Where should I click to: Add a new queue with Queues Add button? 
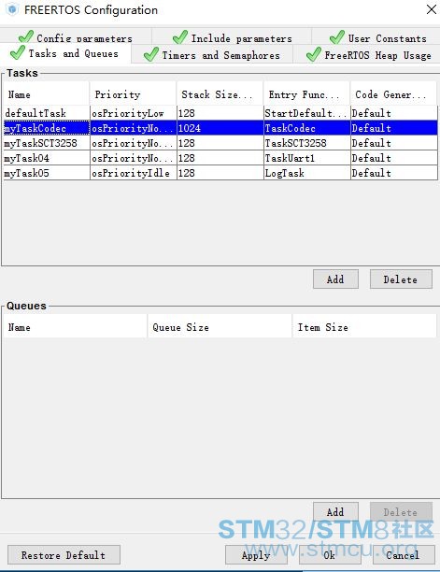pos(335,512)
